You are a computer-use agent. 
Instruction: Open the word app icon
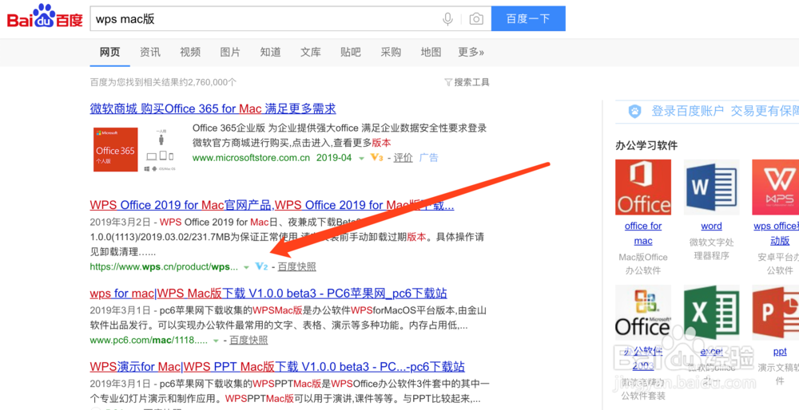711,187
